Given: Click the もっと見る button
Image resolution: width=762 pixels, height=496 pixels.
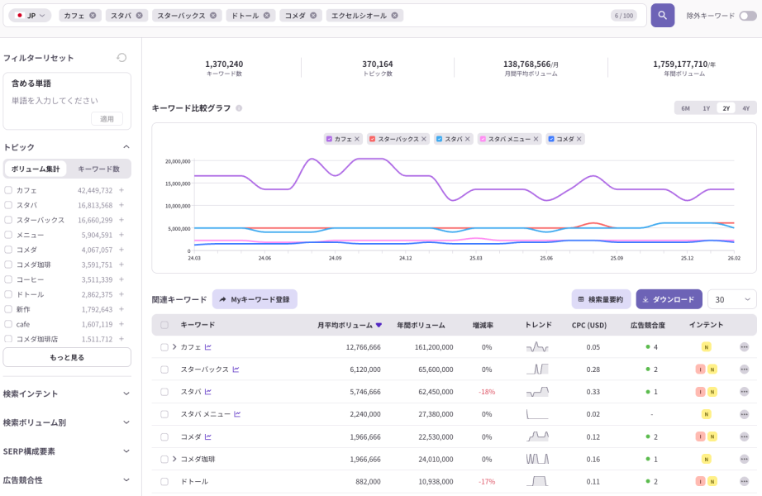Looking at the screenshot, I should (67, 357).
